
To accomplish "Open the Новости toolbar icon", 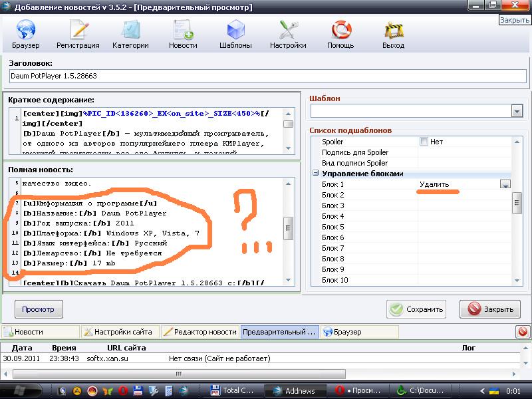I will (183, 30).
